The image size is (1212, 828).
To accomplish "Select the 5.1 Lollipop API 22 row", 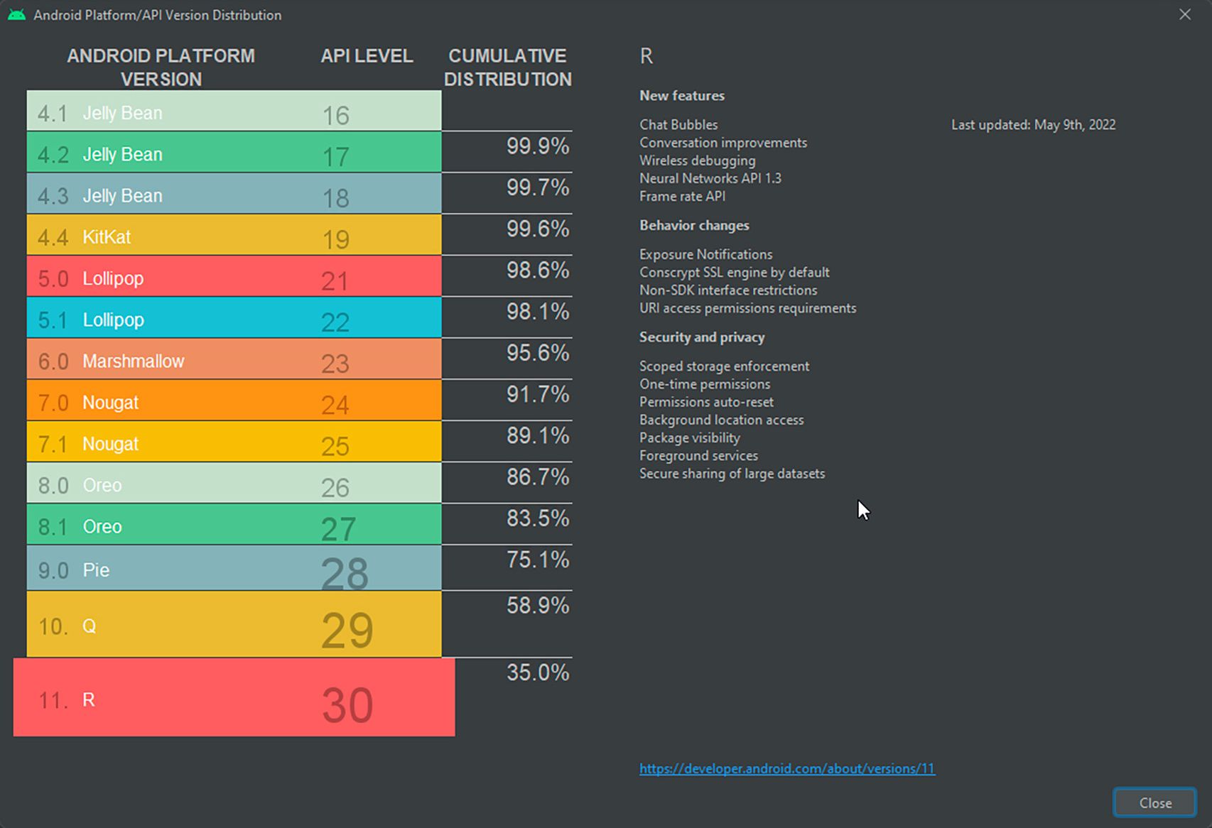I will point(234,317).
